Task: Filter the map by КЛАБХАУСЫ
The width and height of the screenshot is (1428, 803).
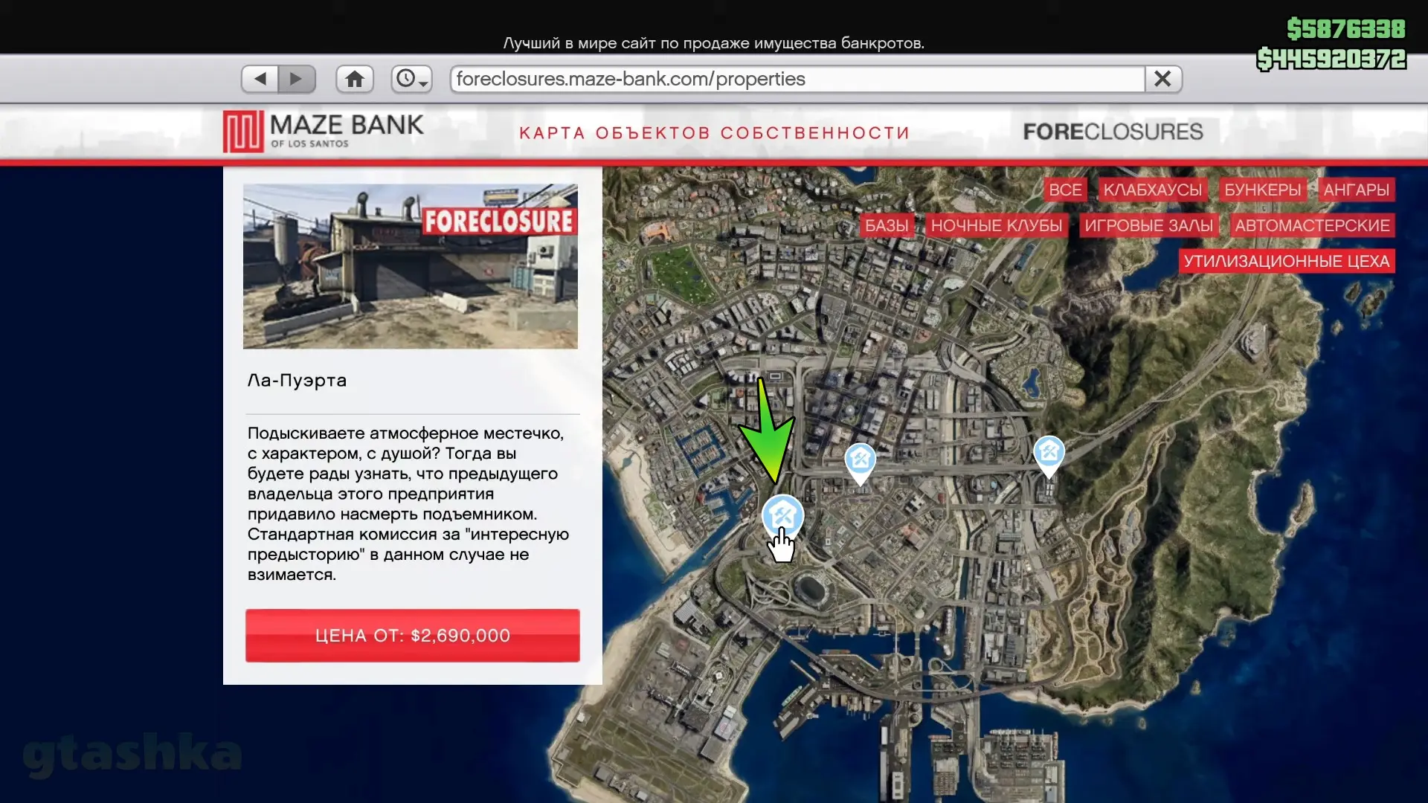Action: pyautogui.click(x=1153, y=190)
